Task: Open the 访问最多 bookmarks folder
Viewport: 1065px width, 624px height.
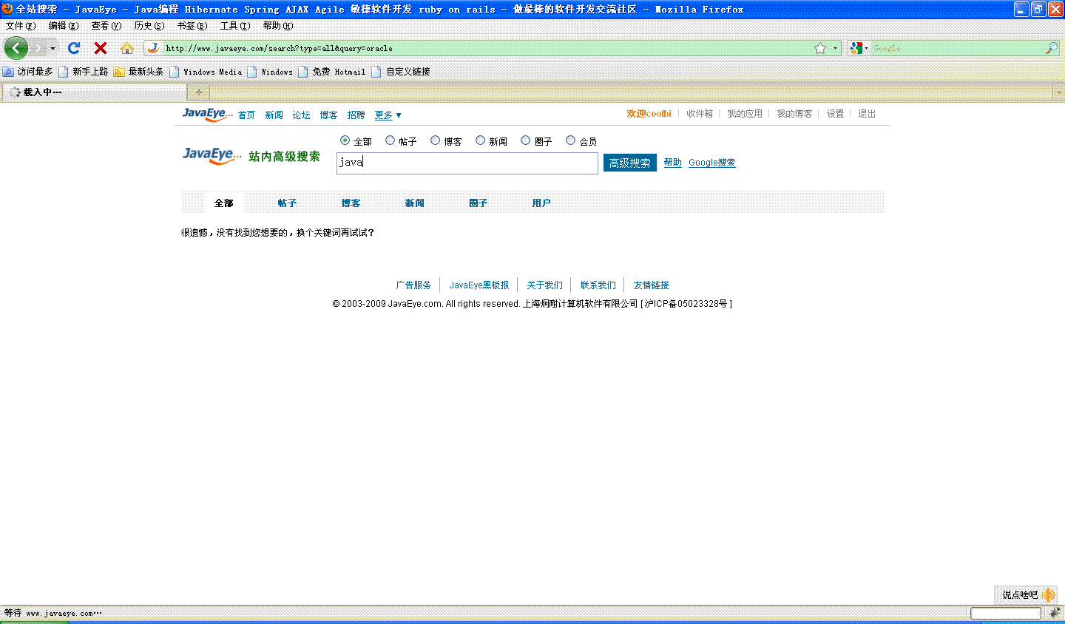Action: coord(28,72)
